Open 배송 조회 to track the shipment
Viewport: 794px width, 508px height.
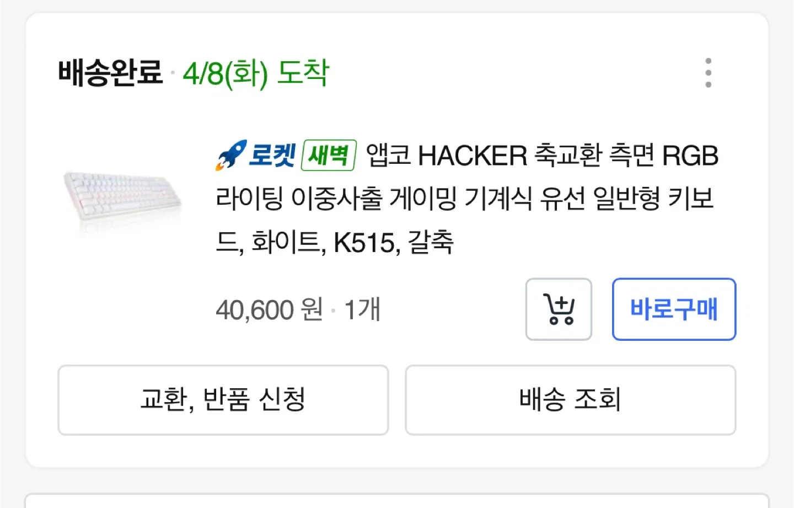[x=571, y=400]
